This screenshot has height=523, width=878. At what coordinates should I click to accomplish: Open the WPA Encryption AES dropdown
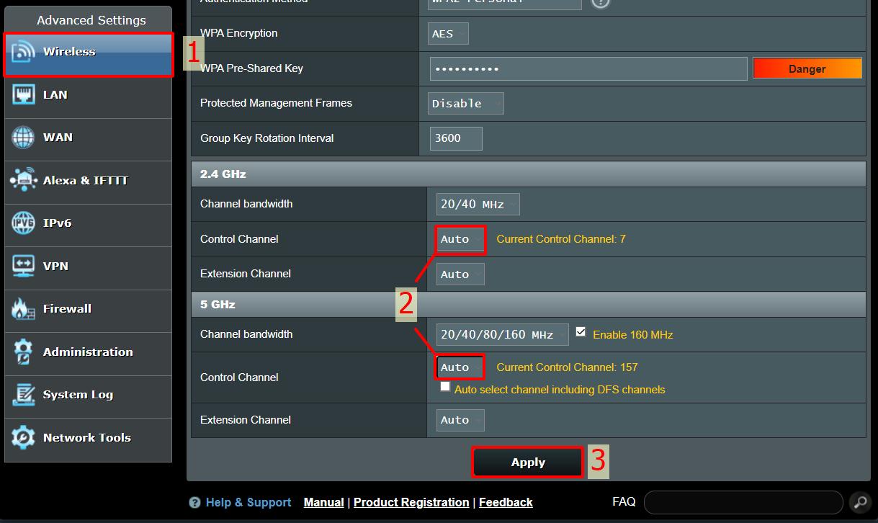coord(448,34)
